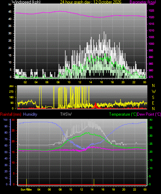161x194 pixels.
Task: Click the "22" hour label under the windspeed chart
Action: coord(134,82)
